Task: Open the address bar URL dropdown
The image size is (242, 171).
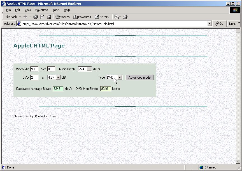Action: coord(210,24)
